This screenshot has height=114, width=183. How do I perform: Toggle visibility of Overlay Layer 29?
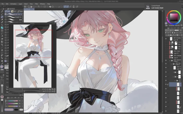(166, 39)
